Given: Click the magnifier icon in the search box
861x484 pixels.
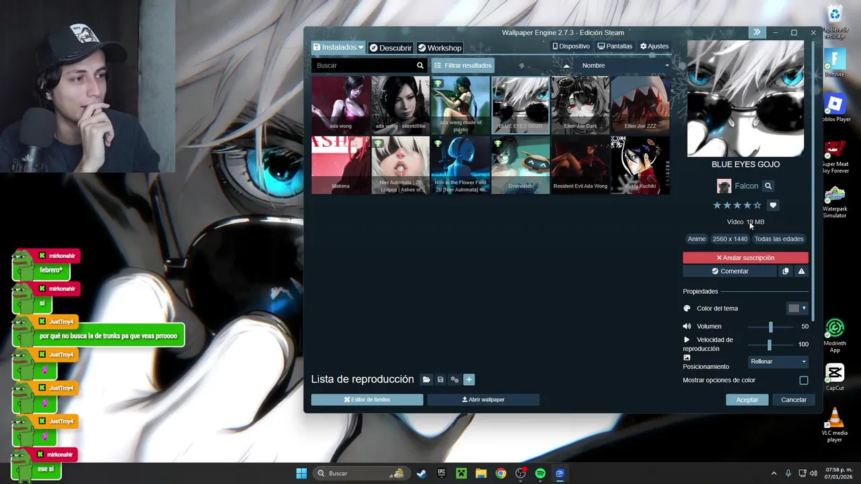Looking at the screenshot, I should 420,65.
